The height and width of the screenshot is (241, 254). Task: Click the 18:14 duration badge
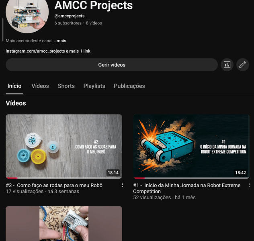pos(113,173)
